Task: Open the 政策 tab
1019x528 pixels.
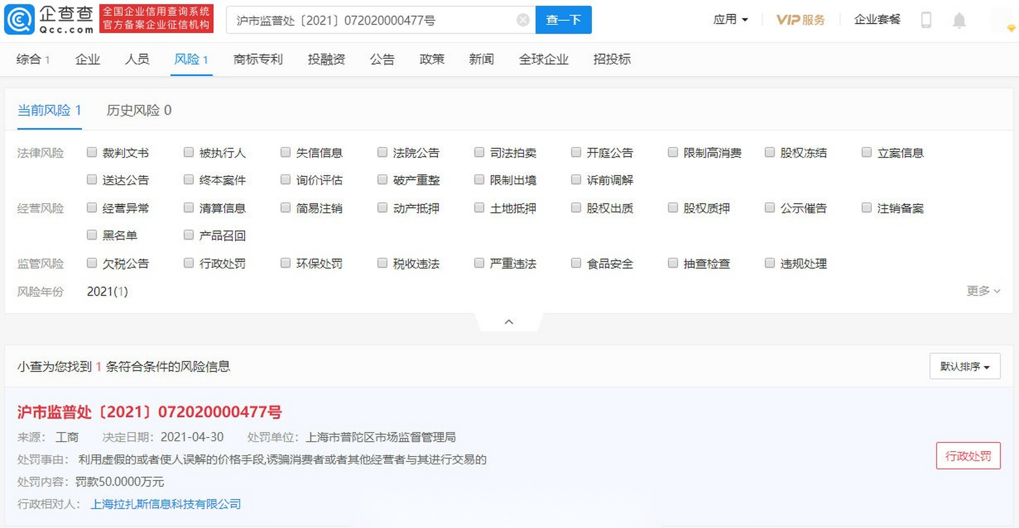Action: click(431, 59)
